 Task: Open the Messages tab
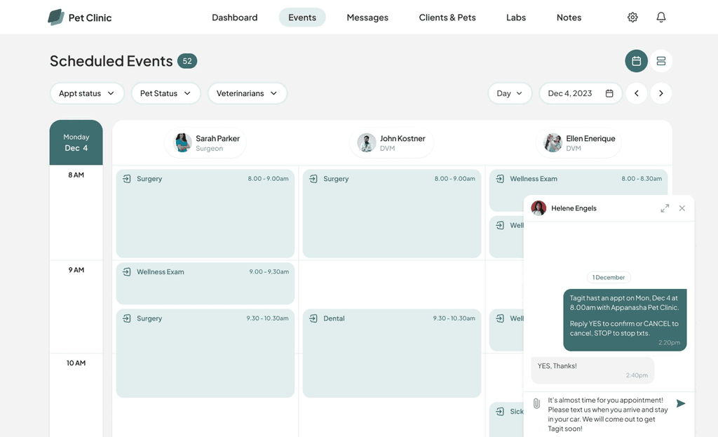367,18
